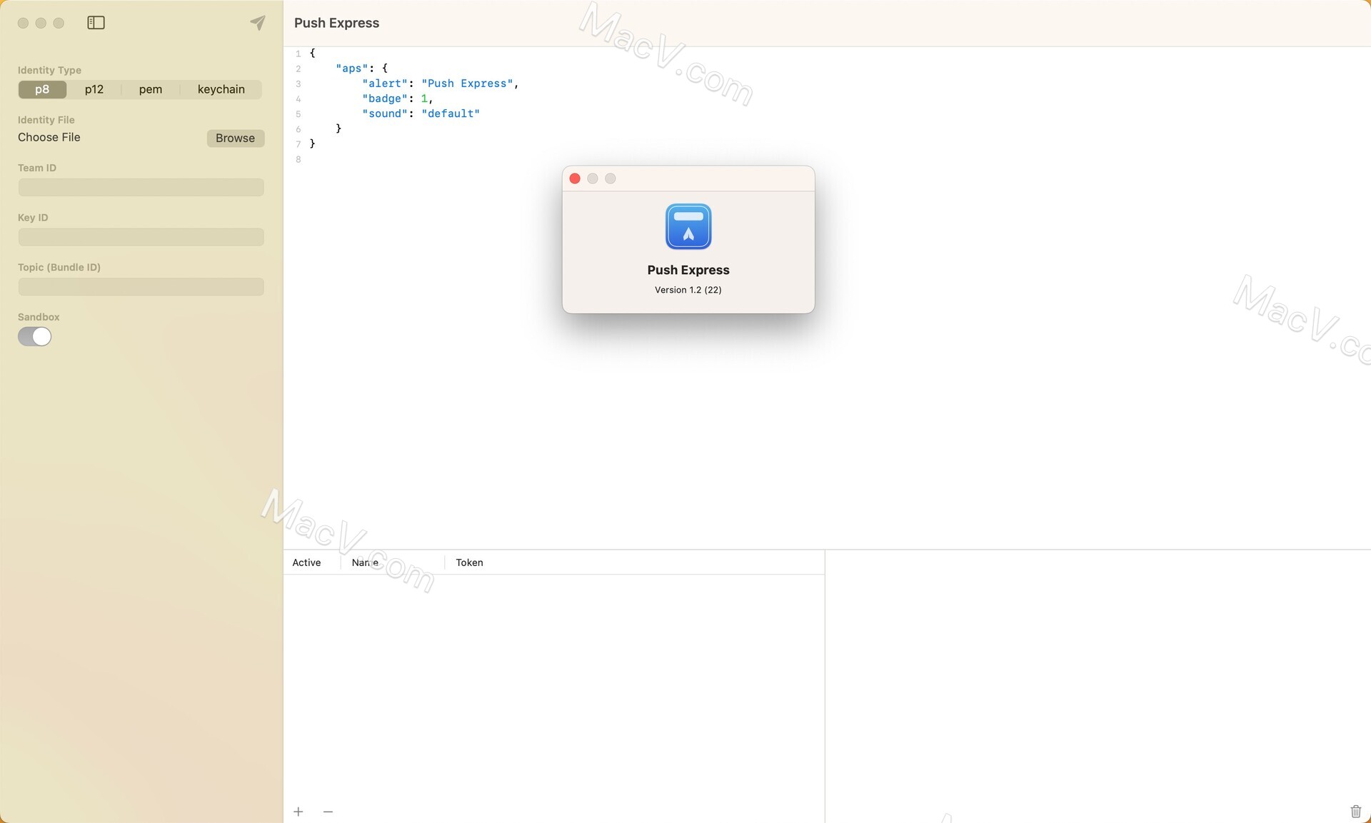
Task: Click the Topic (Bundle ID) field
Action: 141,287
